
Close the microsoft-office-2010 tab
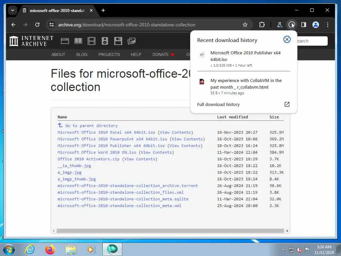tap(91, 10)
